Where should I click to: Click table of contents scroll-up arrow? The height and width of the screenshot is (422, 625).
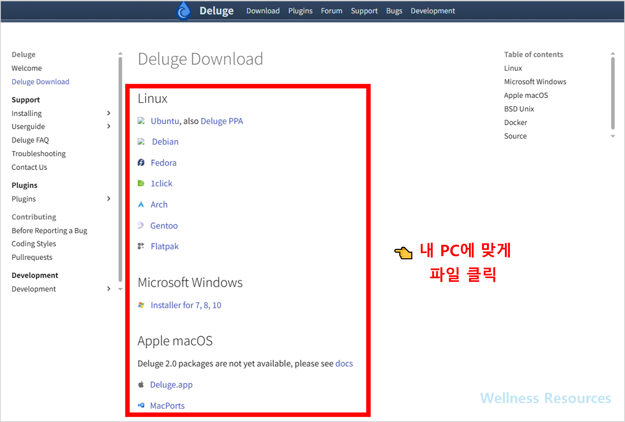[x=613, y=54]
